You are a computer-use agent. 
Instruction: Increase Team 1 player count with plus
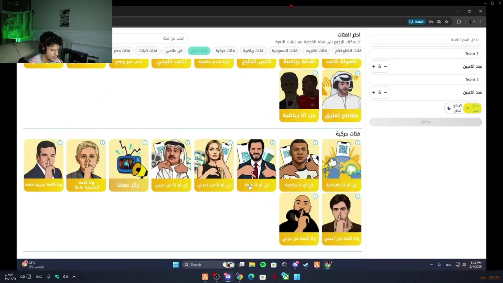click(374, 66)
